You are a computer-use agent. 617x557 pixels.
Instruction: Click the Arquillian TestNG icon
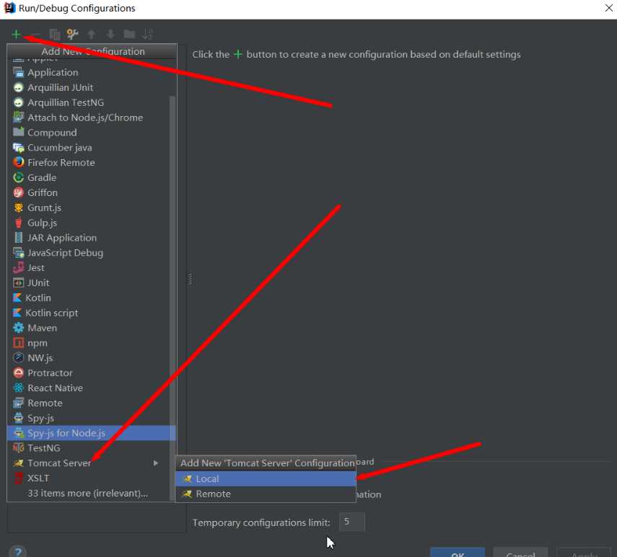(19, 102)
